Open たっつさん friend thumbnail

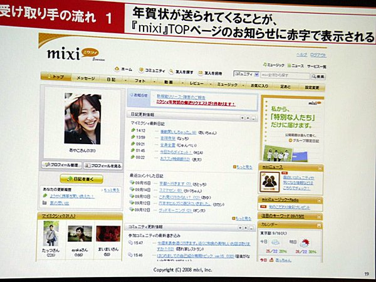point(51,233)
